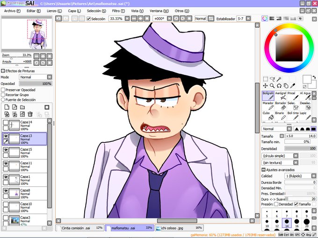The width and height of the screenshot is (318, 238).
Task: Switch to the Cintia comisión .sai tab
Action: [80, 228]
